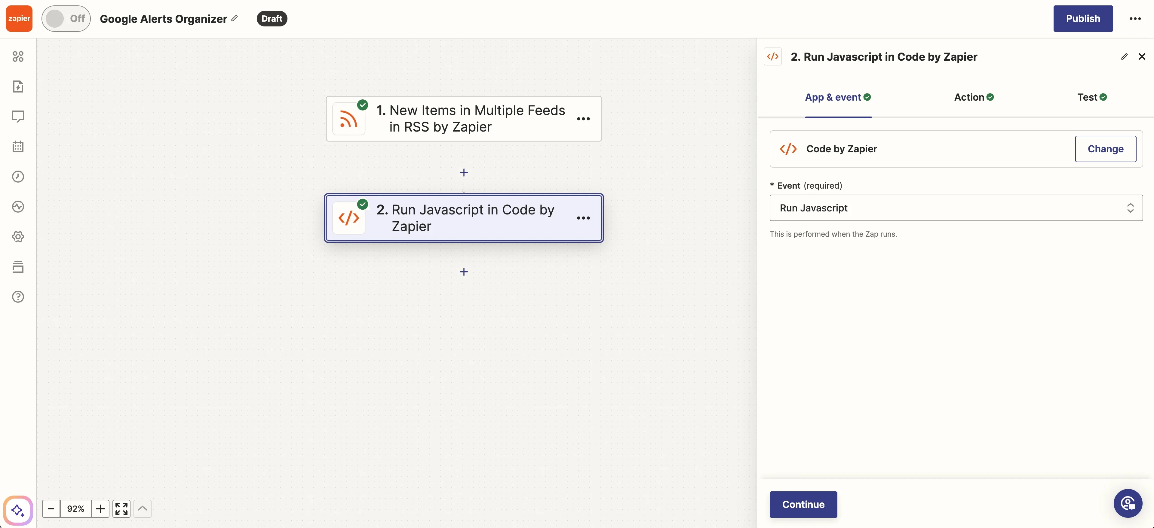Expand the collapse arrow near zoom controls
Screen dimensions: 1154x528
click(x=143, y=509)
